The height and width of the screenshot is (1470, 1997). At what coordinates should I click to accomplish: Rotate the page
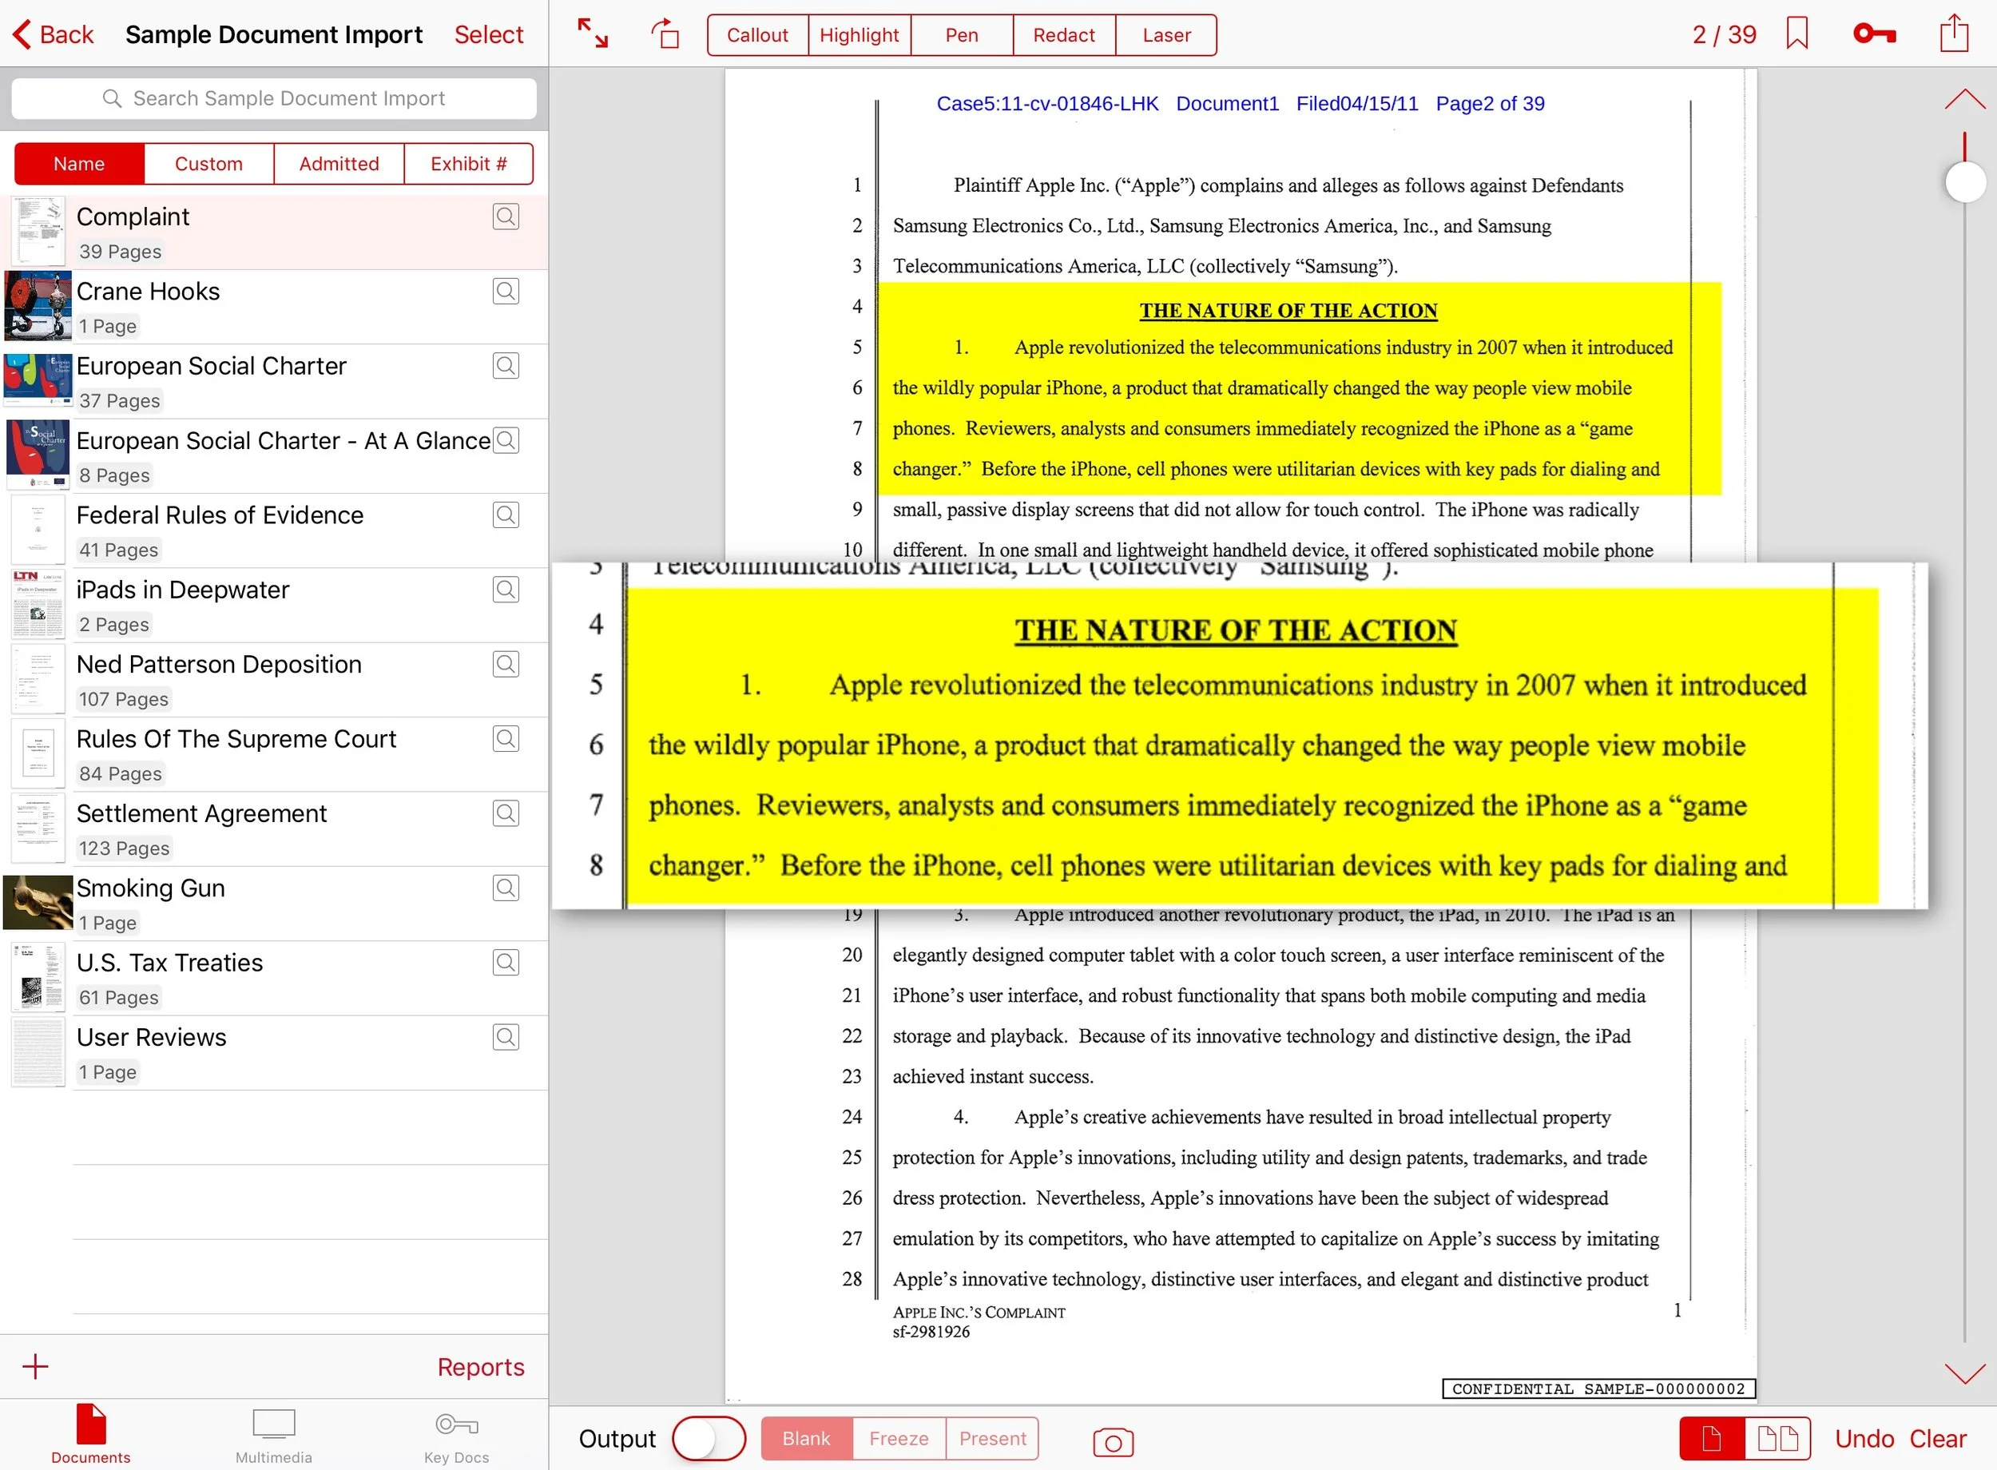pyautogui.click(x=665, y=34)
